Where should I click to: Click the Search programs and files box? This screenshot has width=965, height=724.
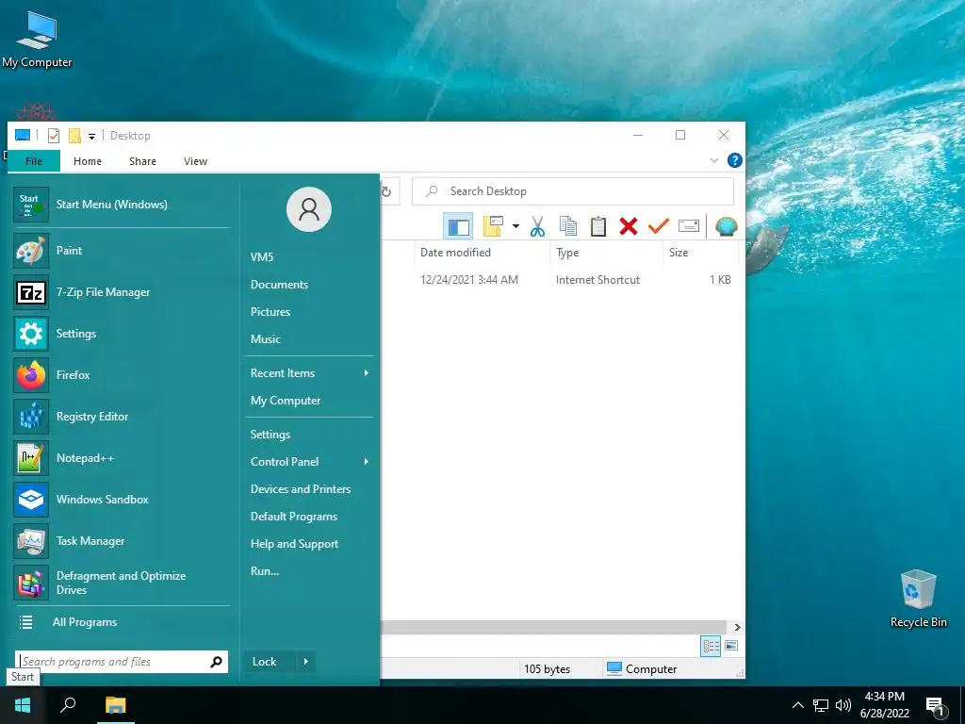[x=113, y=662]
